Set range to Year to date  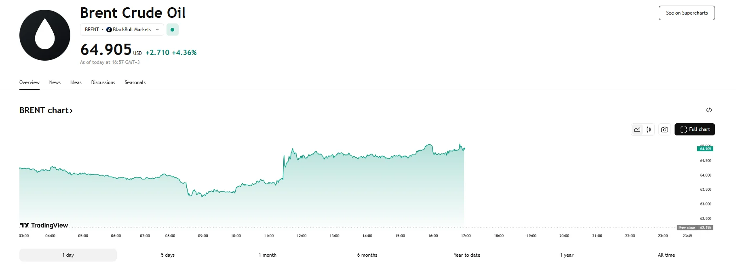467,255
